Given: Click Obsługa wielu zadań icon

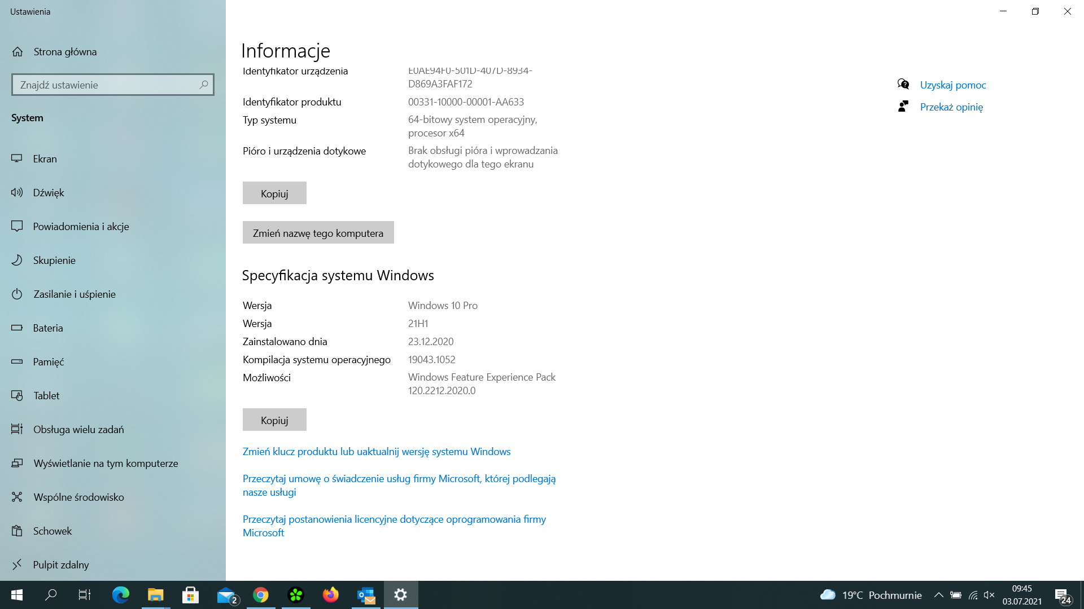Looking at the screenshot, I should pos(17,429).
